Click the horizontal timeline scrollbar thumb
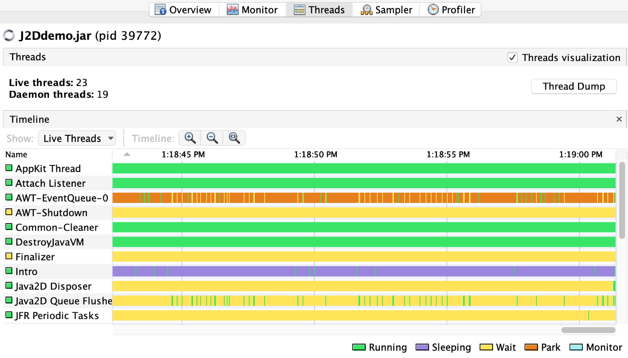 pyautogui.click(x=588, y=330)
